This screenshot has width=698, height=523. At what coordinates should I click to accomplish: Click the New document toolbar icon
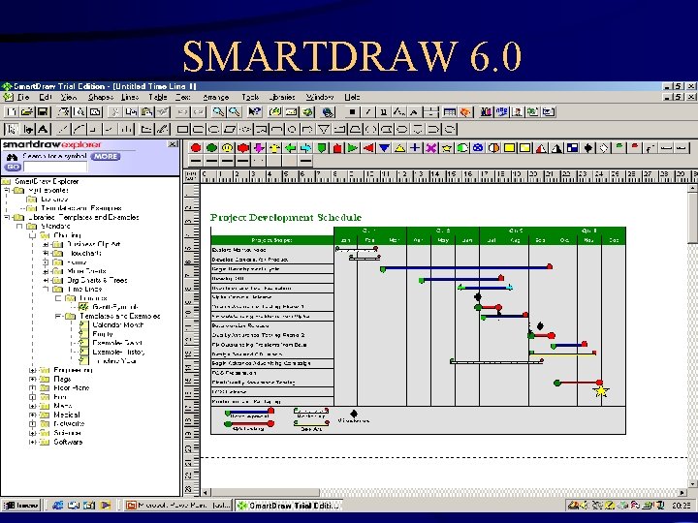pyautogui.click(x=12, y=111)
